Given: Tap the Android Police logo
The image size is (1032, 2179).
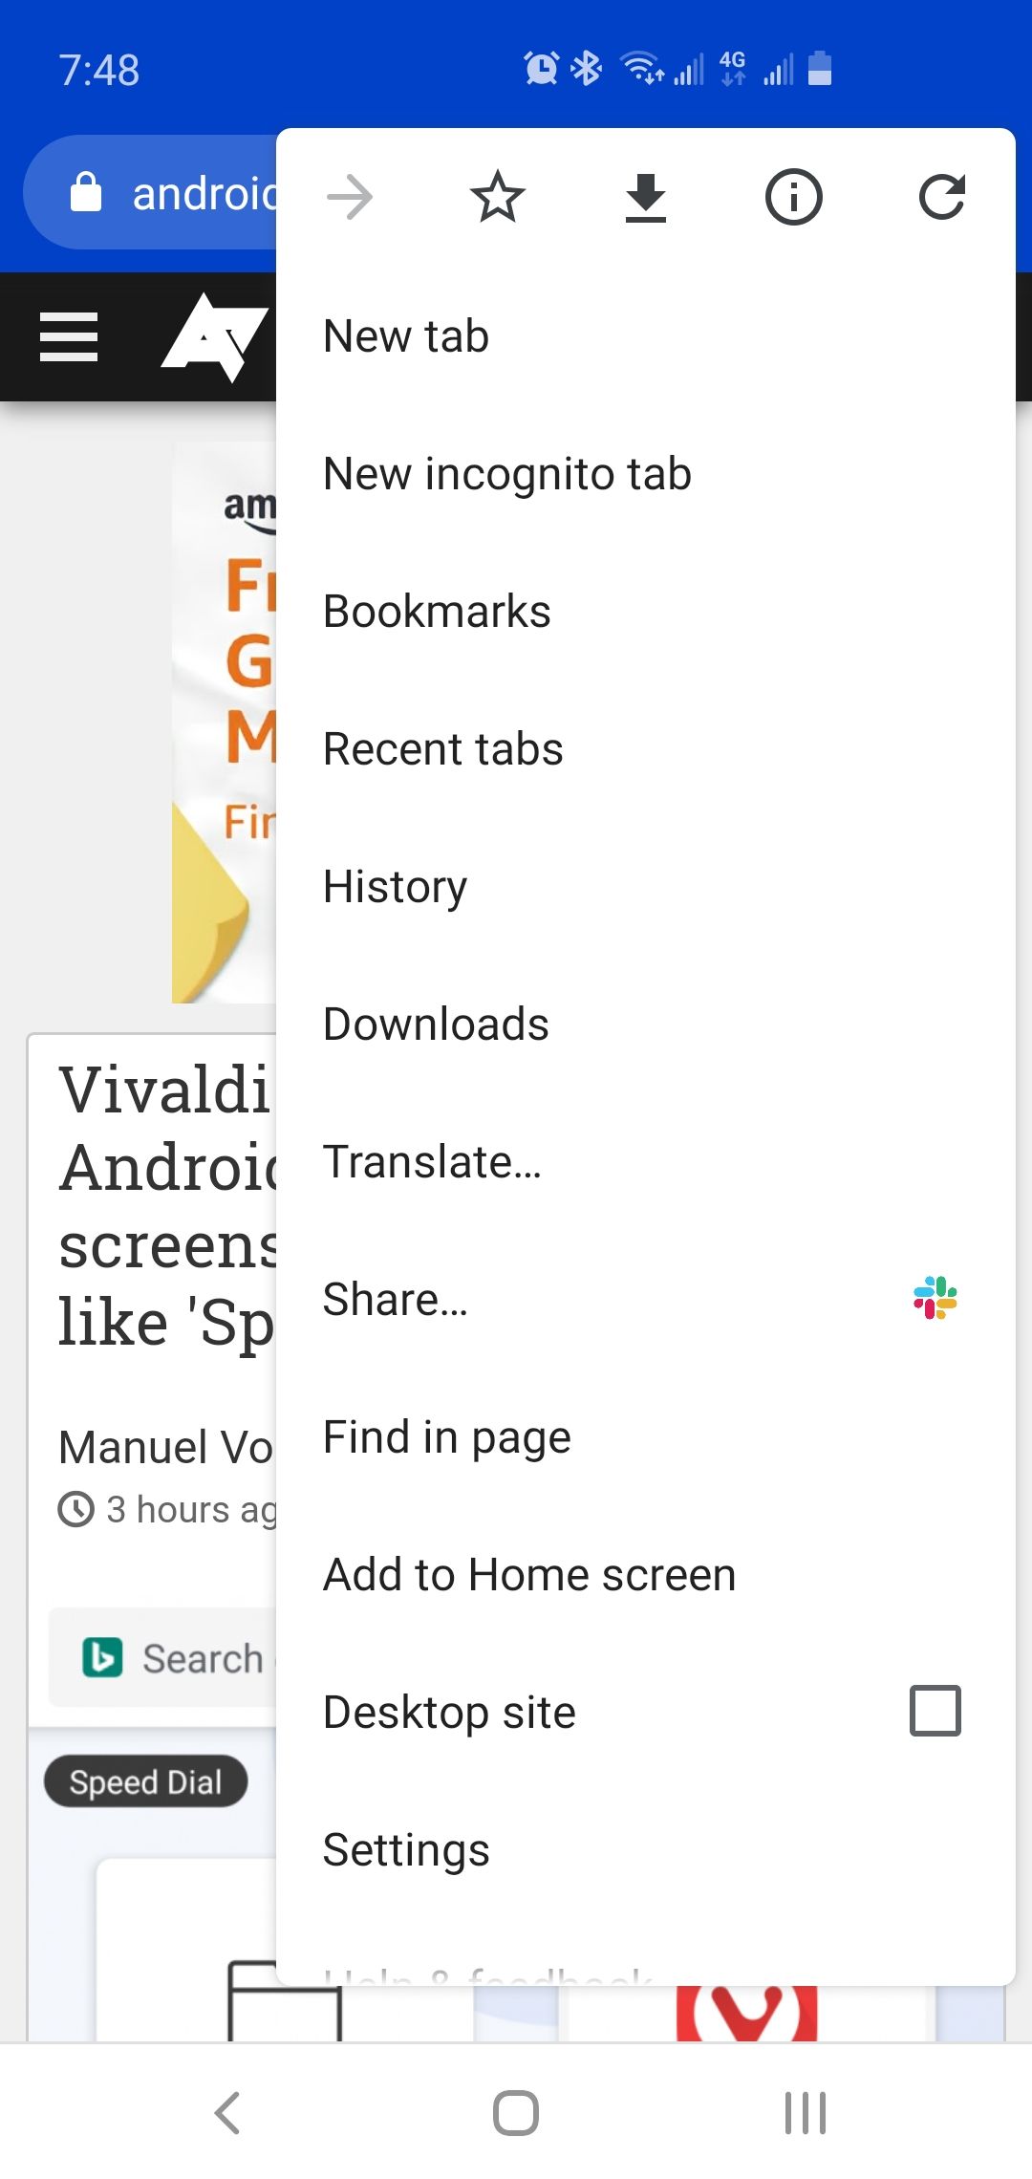Looking at the screenshot, I should (215, 337).
